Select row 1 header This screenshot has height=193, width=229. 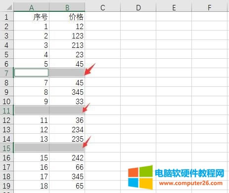6,16
